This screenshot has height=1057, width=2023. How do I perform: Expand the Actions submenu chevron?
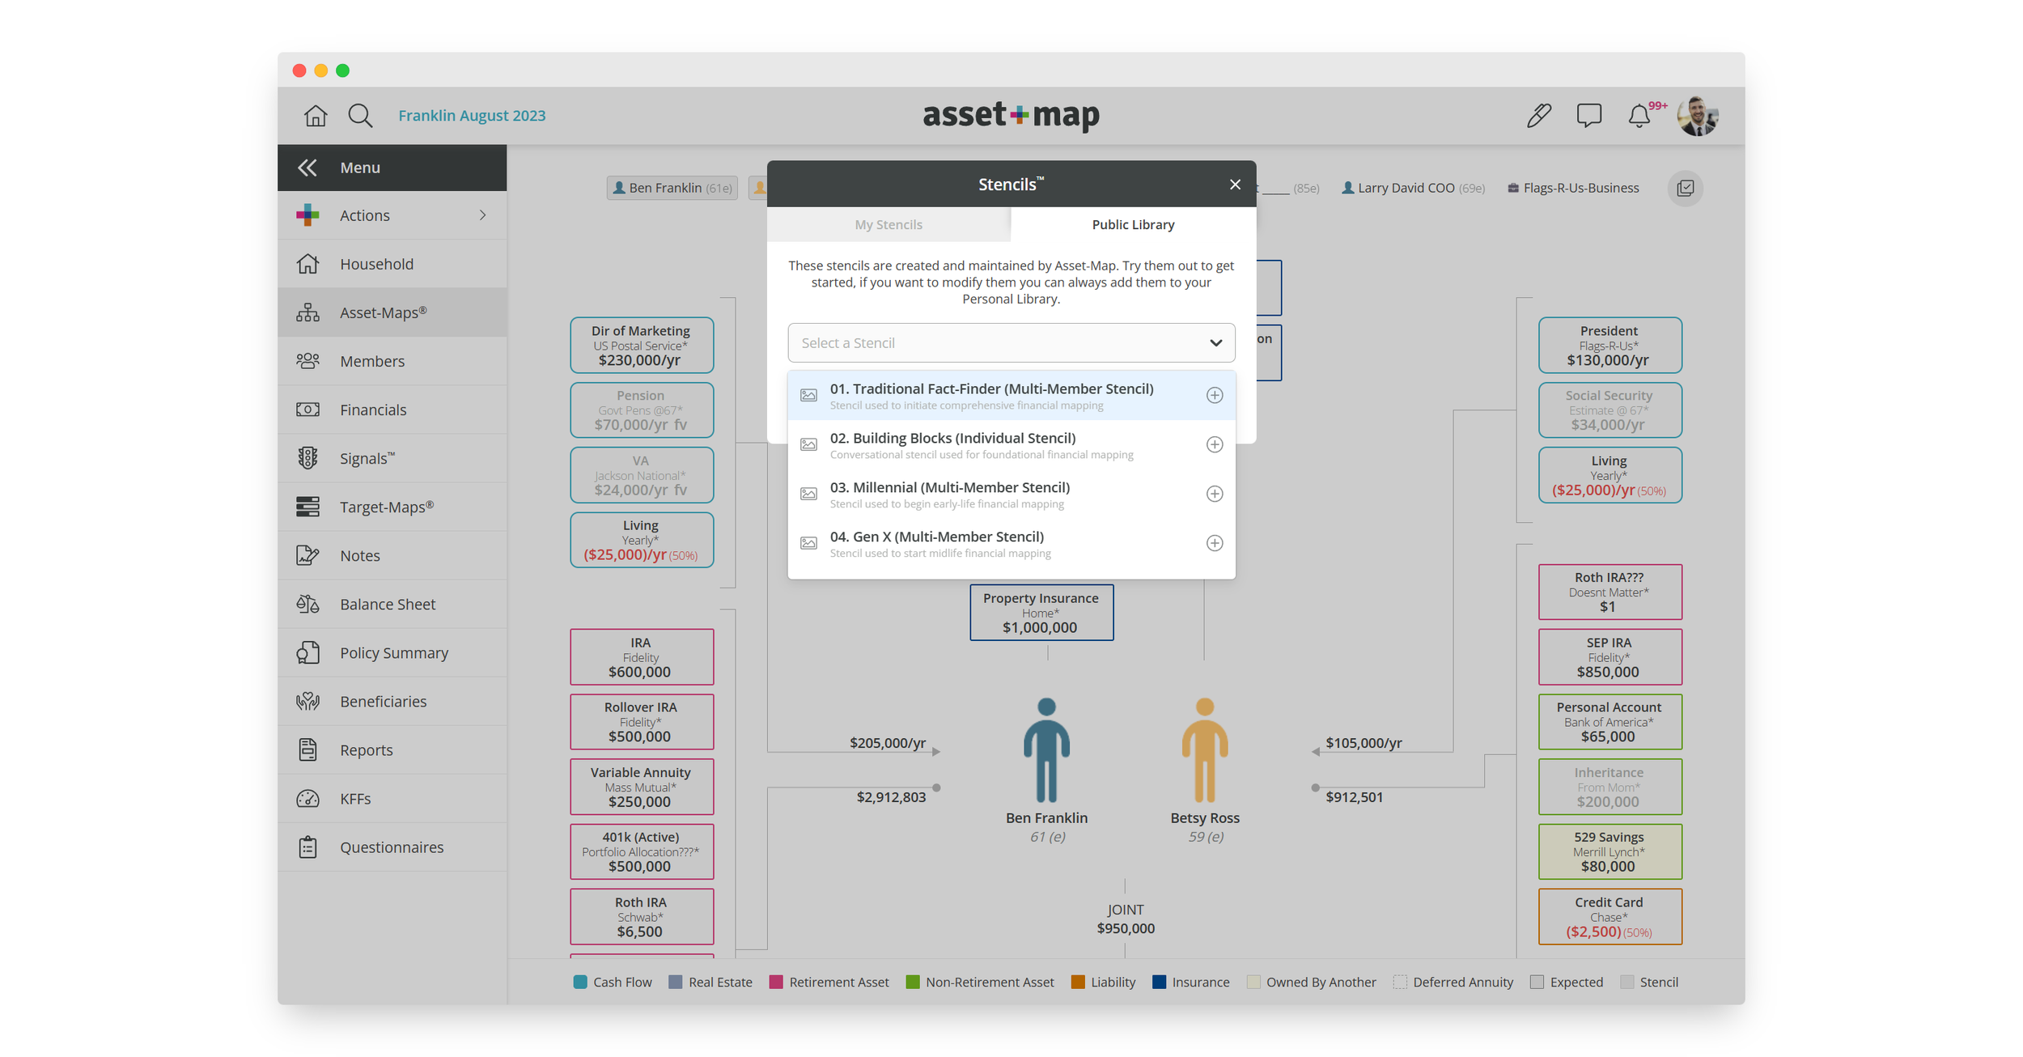(x=482, y=215)
